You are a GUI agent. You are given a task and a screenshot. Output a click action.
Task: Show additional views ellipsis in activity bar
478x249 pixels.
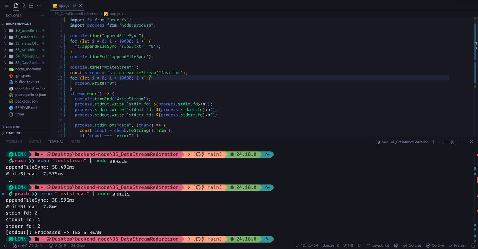click(39, 6)
